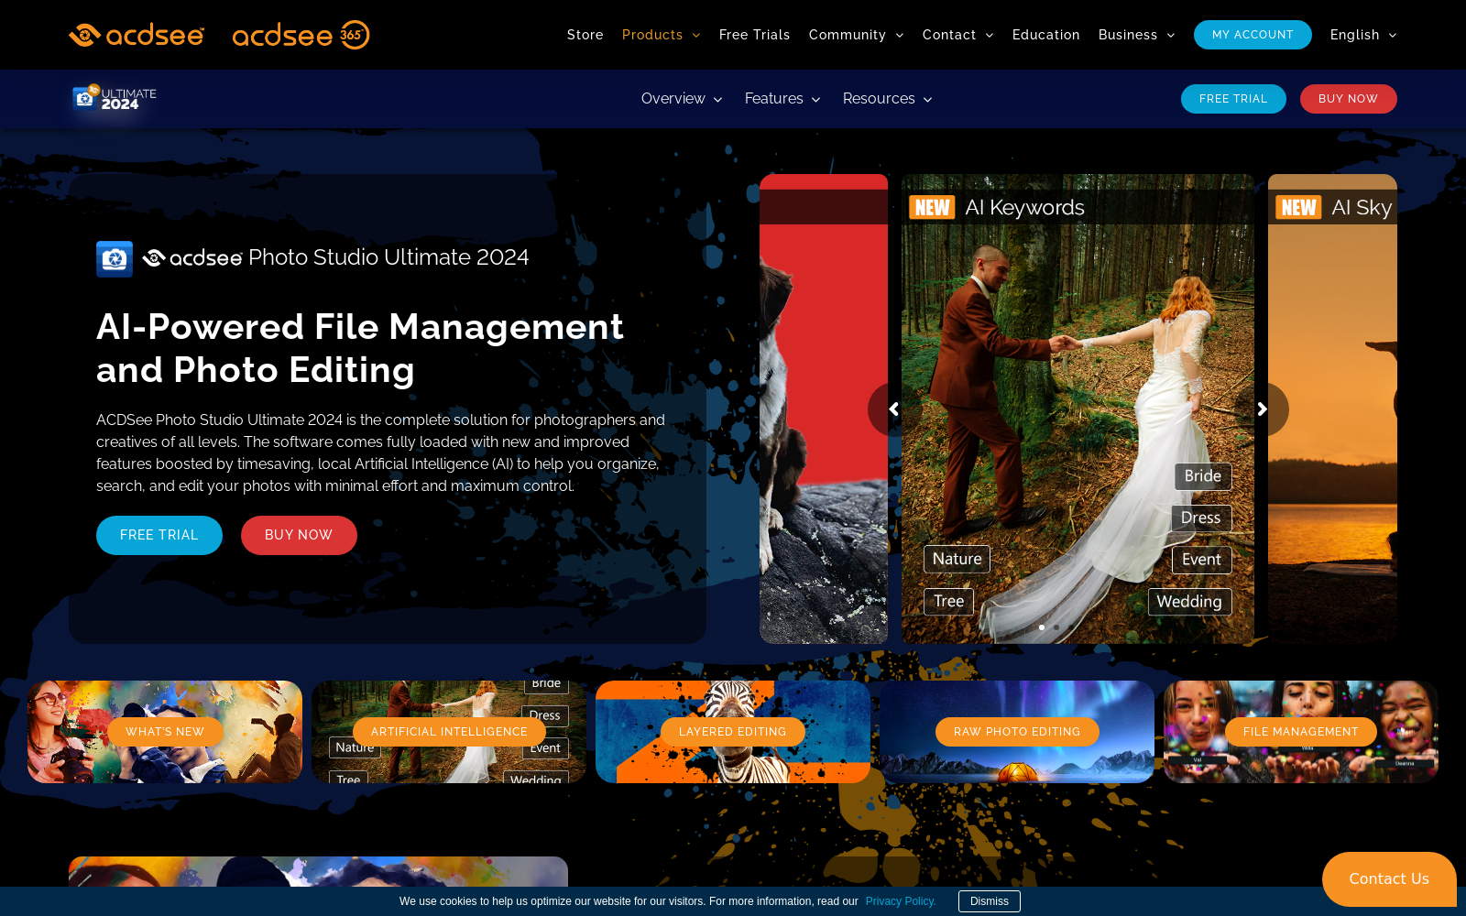Screen dimensions: 1466x916
Task: Select the File Management feature card
Action: click(x=1301, y=732)
